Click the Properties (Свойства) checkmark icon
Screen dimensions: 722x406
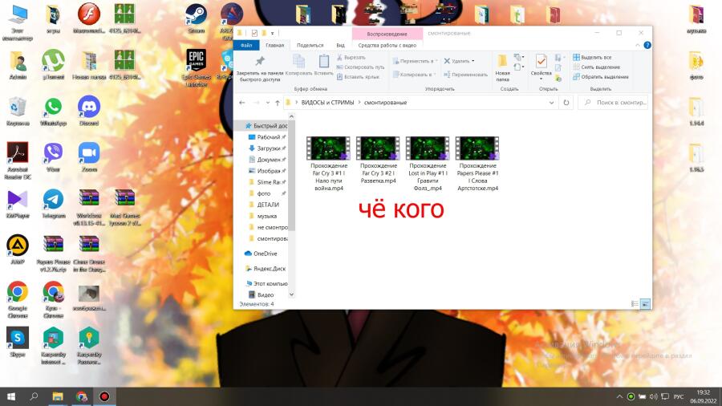click(541, 61)
